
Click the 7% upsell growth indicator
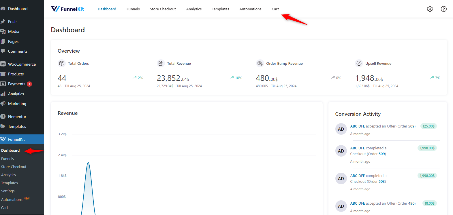tap(435, 78)
